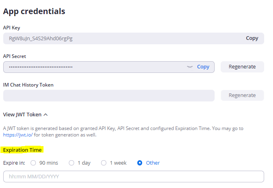Image resolution: width=273 pixels, height=188 pixels.
Task: Regenerate the API Secret
Action: pyautogui.click(x=242, y=67)
